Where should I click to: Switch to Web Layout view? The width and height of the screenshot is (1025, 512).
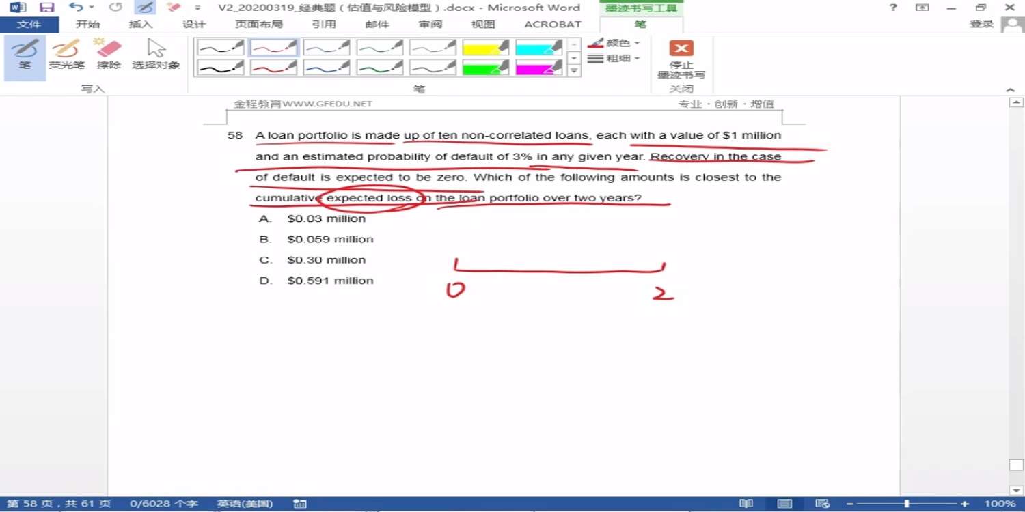[823, 504]
